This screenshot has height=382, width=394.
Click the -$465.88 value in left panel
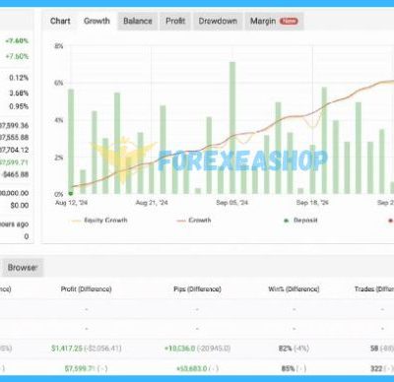coord(15,174)
